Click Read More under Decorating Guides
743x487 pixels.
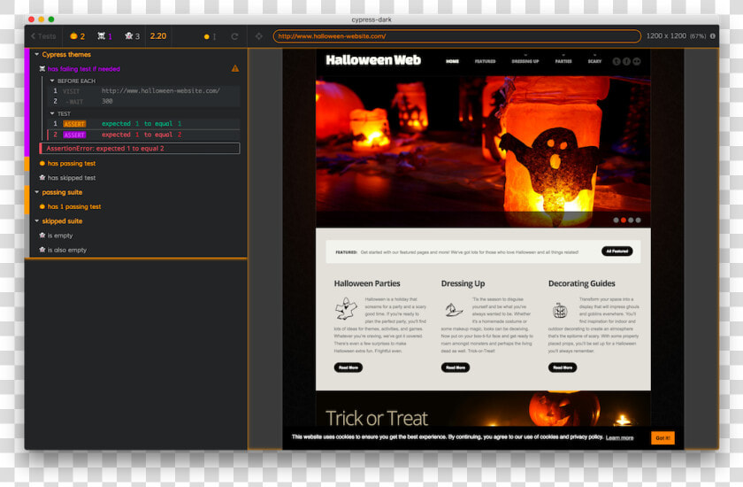pyautogui.click(x=563, y=367)
